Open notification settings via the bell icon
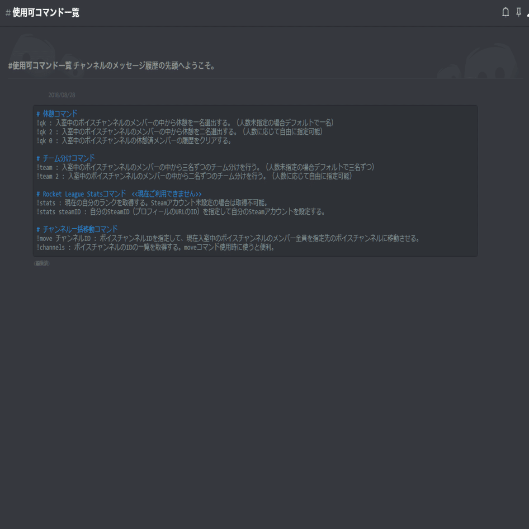 [x=505, y=12]
